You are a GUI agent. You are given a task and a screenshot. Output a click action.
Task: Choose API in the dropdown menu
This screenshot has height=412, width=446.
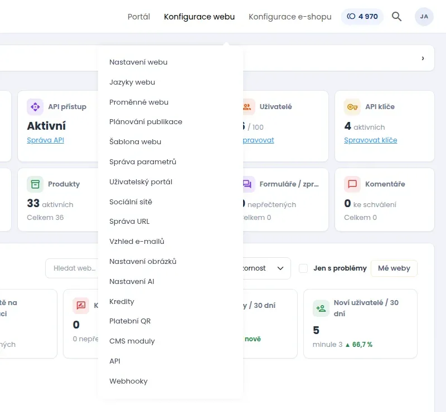click(115, 361)
